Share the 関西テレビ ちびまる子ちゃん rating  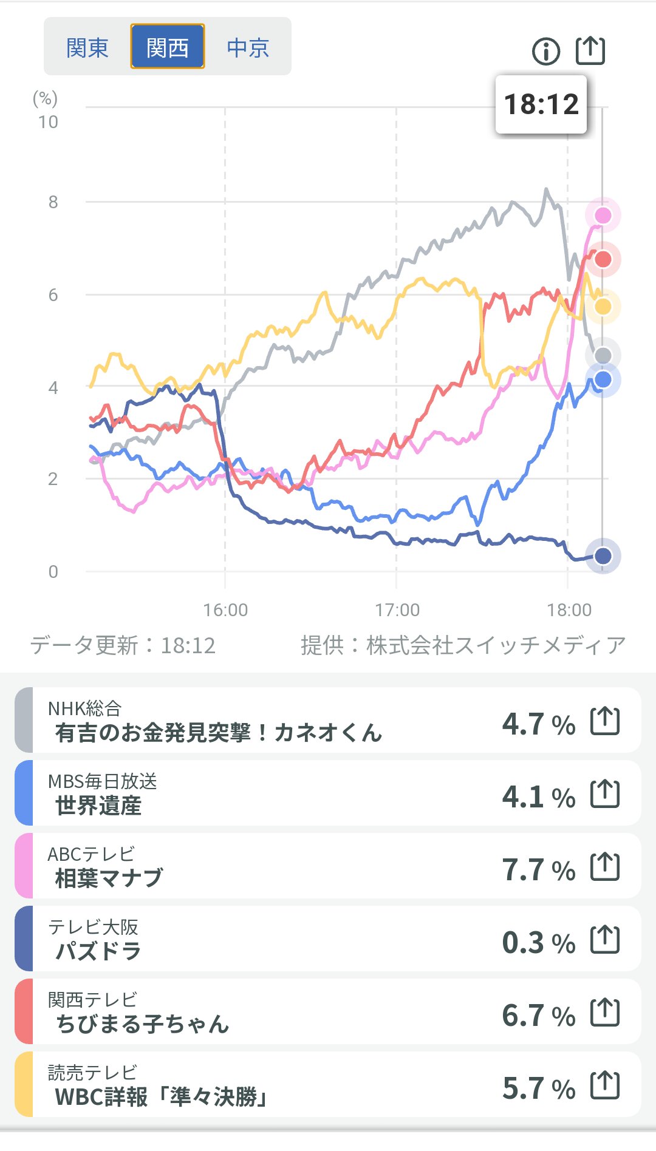pos(605,1013)
